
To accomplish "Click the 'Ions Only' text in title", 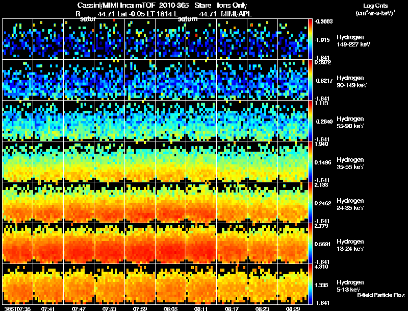I will [232, 6].
